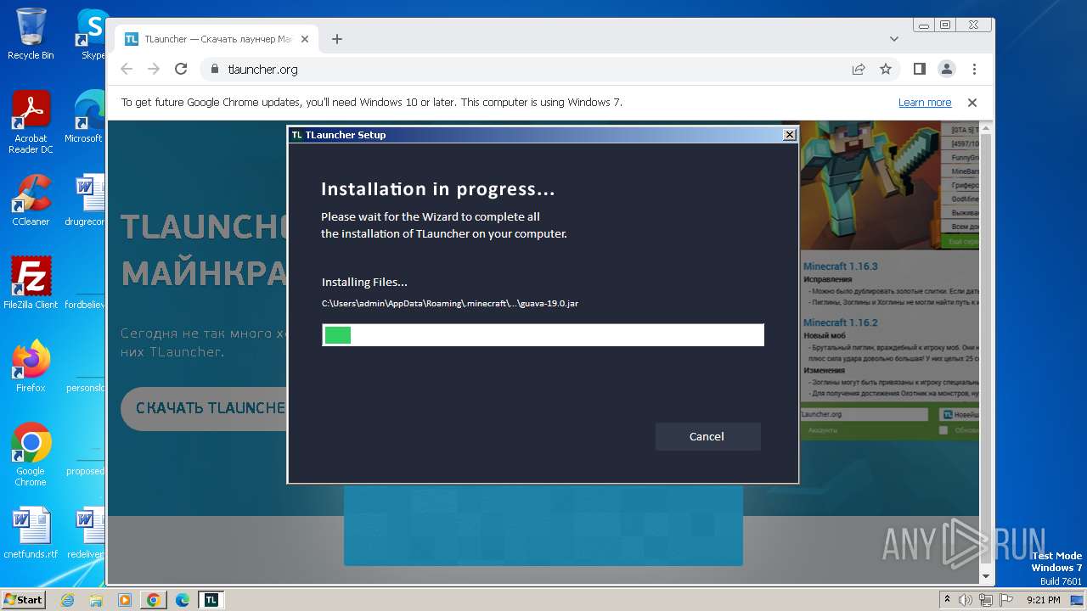The width and height of the screenshot is (1087, 611).
Task: Open the CCleaner desktop icon
Action: [31, 200]
